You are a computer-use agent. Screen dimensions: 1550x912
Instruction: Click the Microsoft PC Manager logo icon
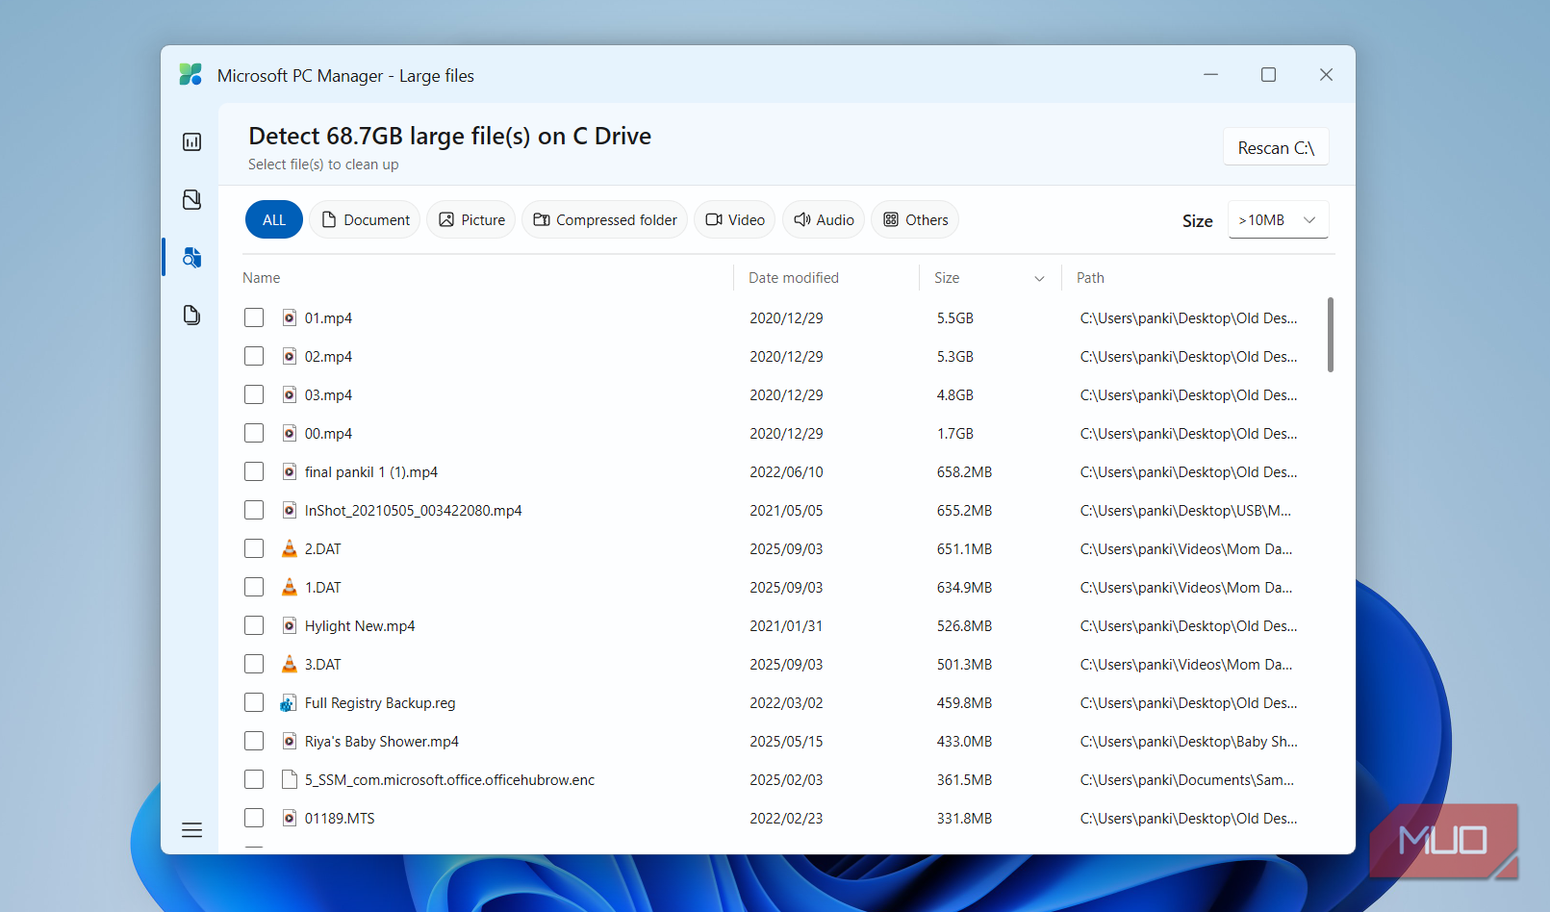191,75
